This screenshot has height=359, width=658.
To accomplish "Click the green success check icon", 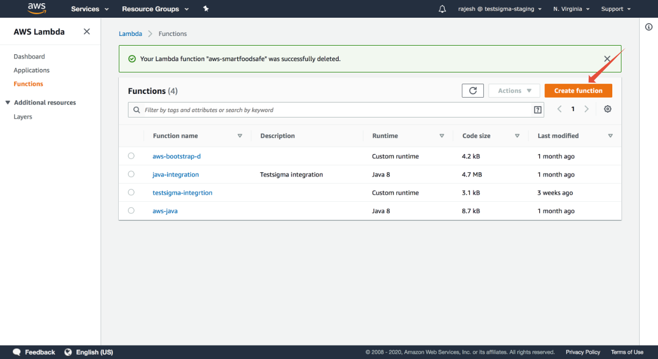I will [132, 59].
